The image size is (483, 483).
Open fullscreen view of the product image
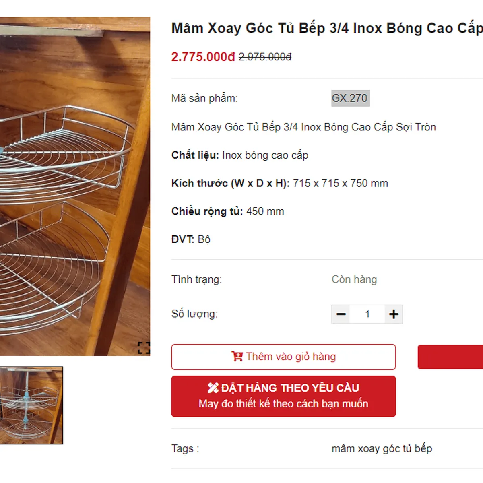[144, 347]
